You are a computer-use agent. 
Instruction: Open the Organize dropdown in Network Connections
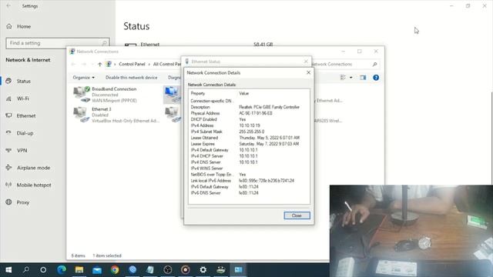coord(84,78)
